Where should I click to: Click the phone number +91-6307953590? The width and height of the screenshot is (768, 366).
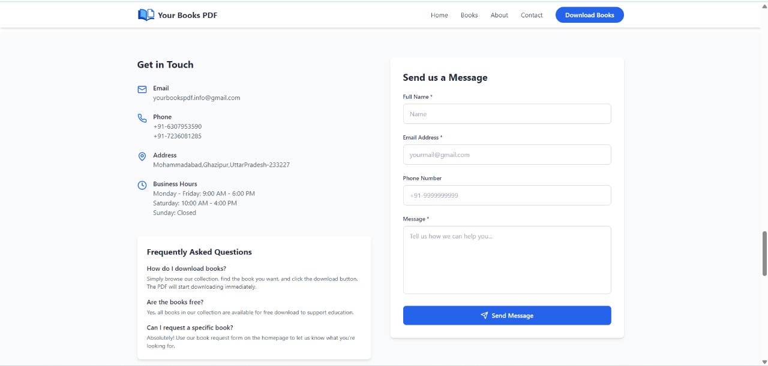[x=177, y=126]
